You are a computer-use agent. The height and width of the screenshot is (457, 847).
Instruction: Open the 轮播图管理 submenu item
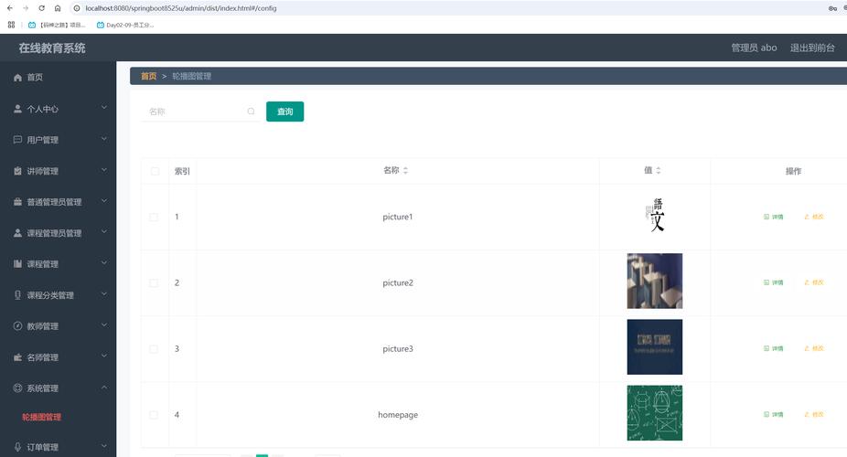pyautogui.click(x=42, y=417)
